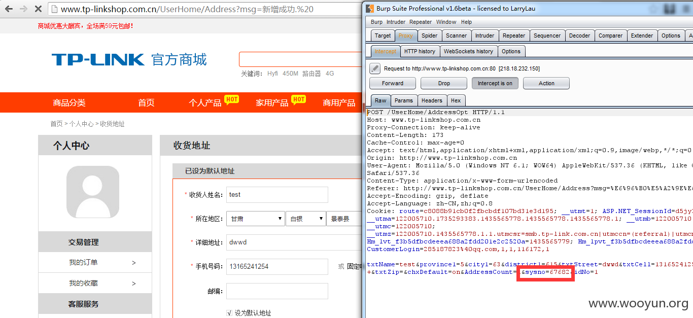Show the Params request view
The image size is (693, 318).
404,100
